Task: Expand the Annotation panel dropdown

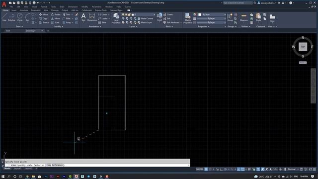Action: (x=95, y=26)
